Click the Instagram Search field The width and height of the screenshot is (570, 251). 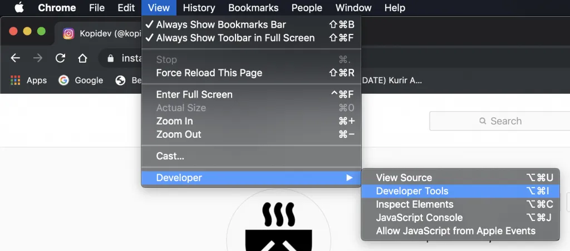click(x=499, y=121)
